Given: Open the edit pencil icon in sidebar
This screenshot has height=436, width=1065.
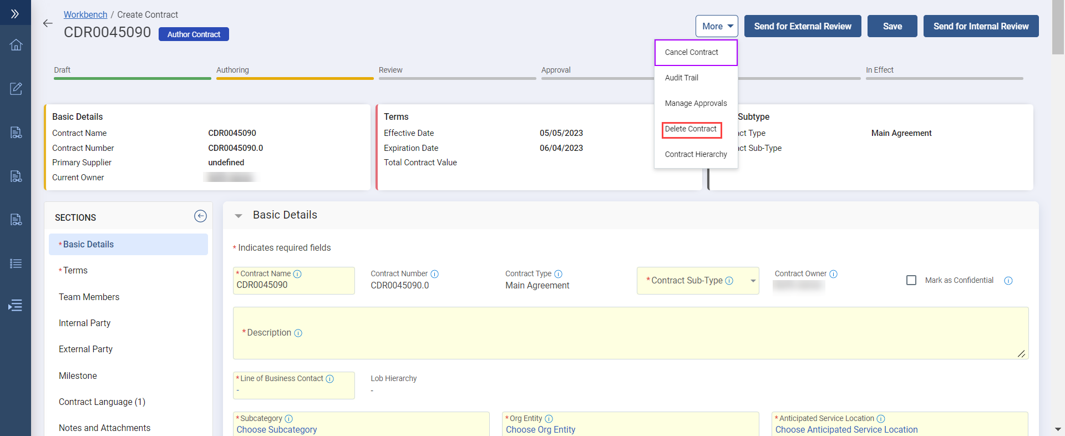Looking at the screenshot, I should click(x=16, y=89).
